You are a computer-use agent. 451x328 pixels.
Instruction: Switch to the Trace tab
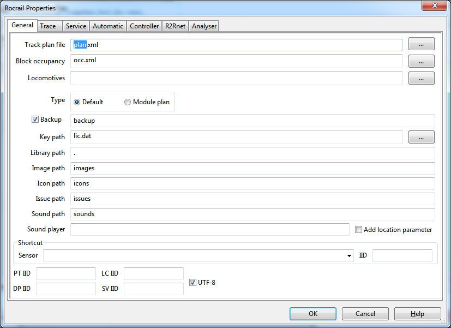pos(48,26)
